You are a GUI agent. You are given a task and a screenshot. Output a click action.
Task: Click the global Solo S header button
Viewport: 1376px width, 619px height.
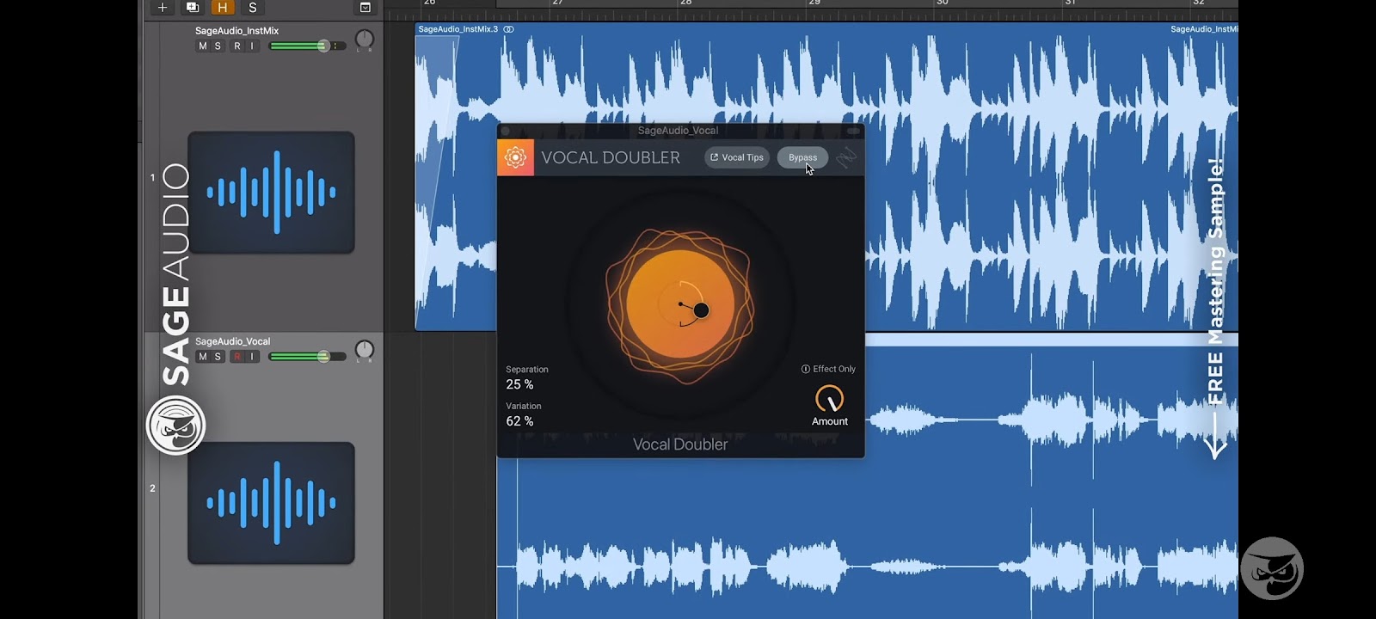pos(252,8)
